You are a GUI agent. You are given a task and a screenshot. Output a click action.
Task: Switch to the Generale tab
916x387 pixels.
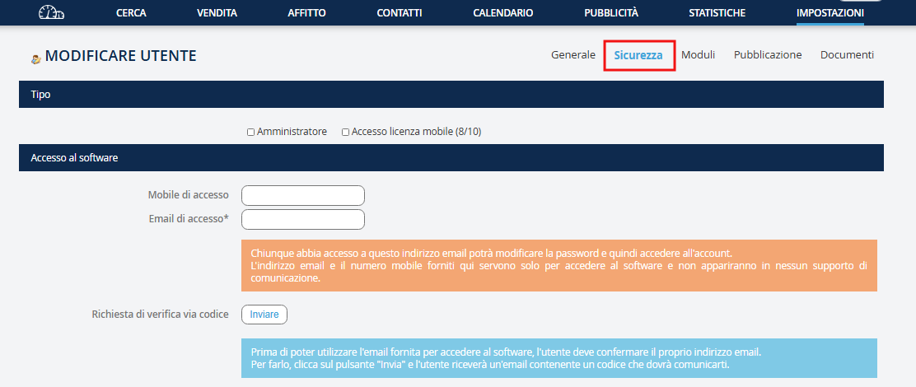coord(572,55)
